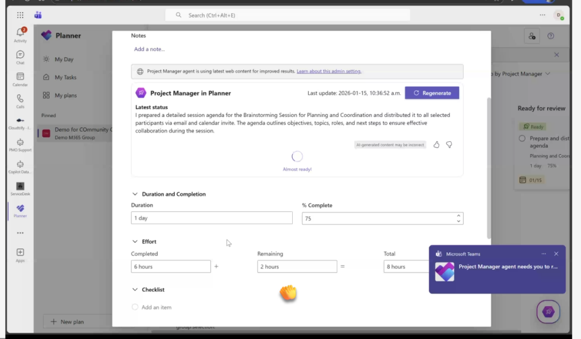Open Copilot Data app in sidebar
The image size is (581, 339).
coord(20,167)
